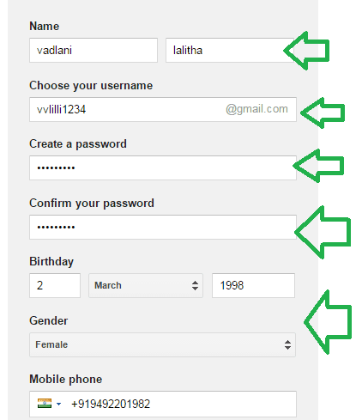Open country code dropdown arrow beside flag
The height and width of the screenshot is (420, 356).
(58, 404)
